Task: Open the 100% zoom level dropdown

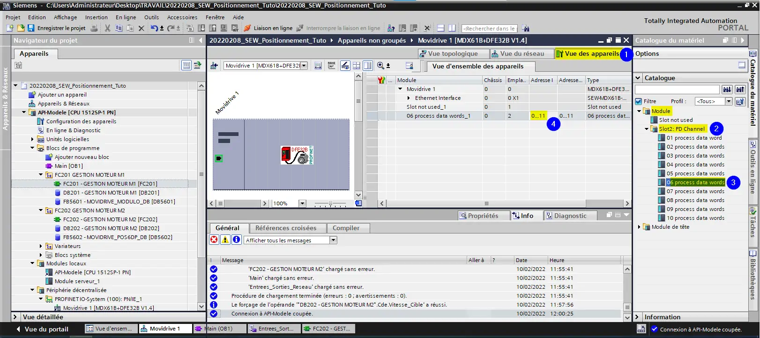Action: (302, 203)
